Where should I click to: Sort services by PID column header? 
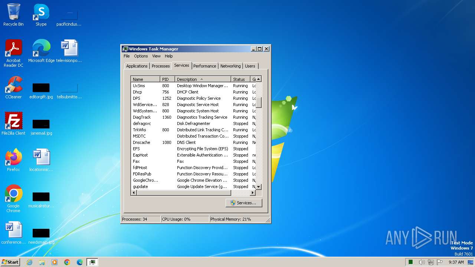coord(168,79)
